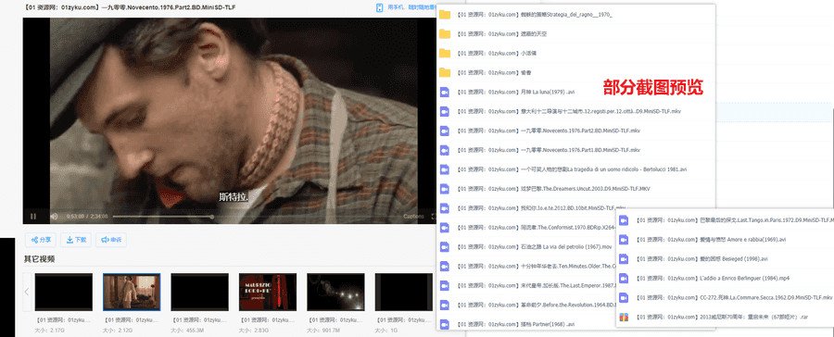This screenshot has height=337, width=834.
Task: Open the 2.12G highlighted video thumbnail
Action: tap(132, 292)
